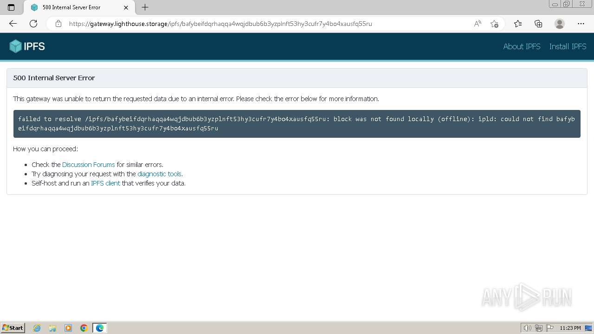Image resolution: width=594 pixels, height=334 pixels.
Task: Open File Explorer from taskbar
Action: 52,328
